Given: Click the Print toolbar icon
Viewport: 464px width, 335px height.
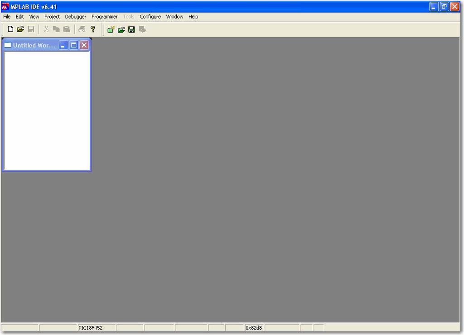Looking at the screenshot, I should click(82, 29).
